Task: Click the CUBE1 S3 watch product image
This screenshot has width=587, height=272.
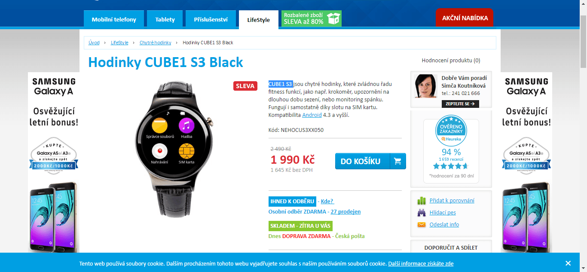Action: click(x=174, y=149)
